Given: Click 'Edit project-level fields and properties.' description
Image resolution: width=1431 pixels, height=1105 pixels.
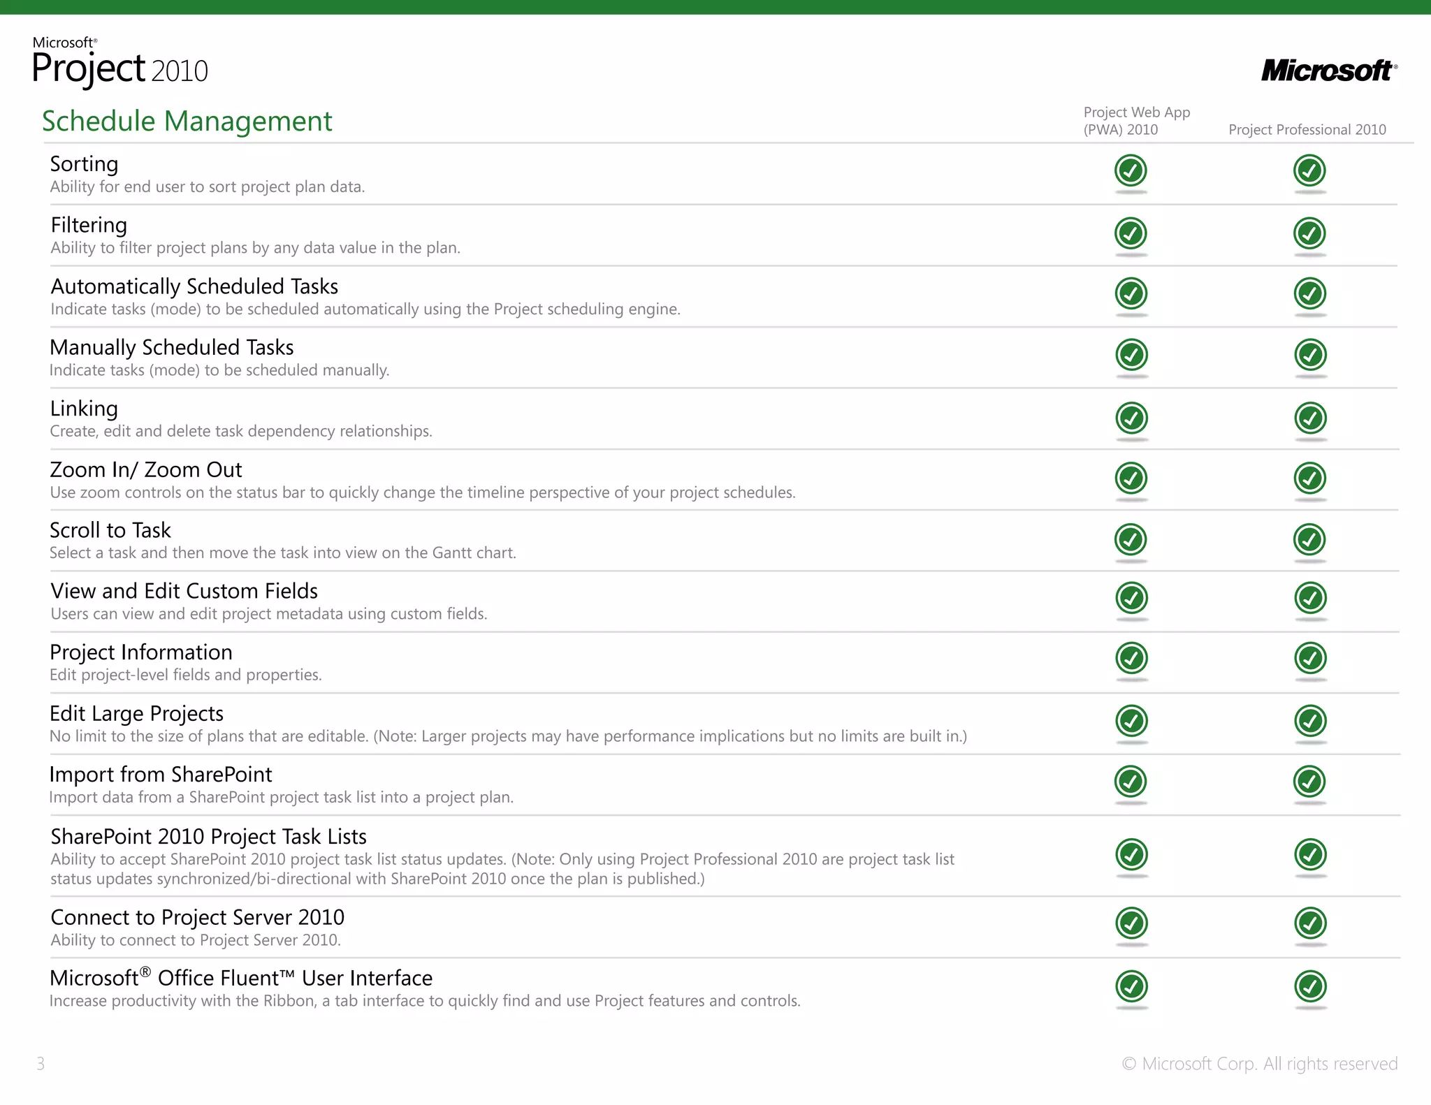Looking at the screenshot, I should pyautogui.click(x=186, y=675).
